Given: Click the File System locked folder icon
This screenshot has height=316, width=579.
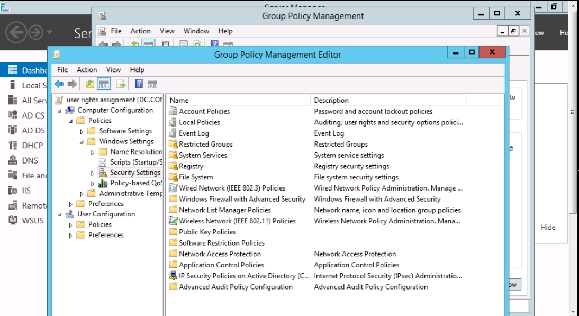Looking at the screenshot, I should pos(173,177).
